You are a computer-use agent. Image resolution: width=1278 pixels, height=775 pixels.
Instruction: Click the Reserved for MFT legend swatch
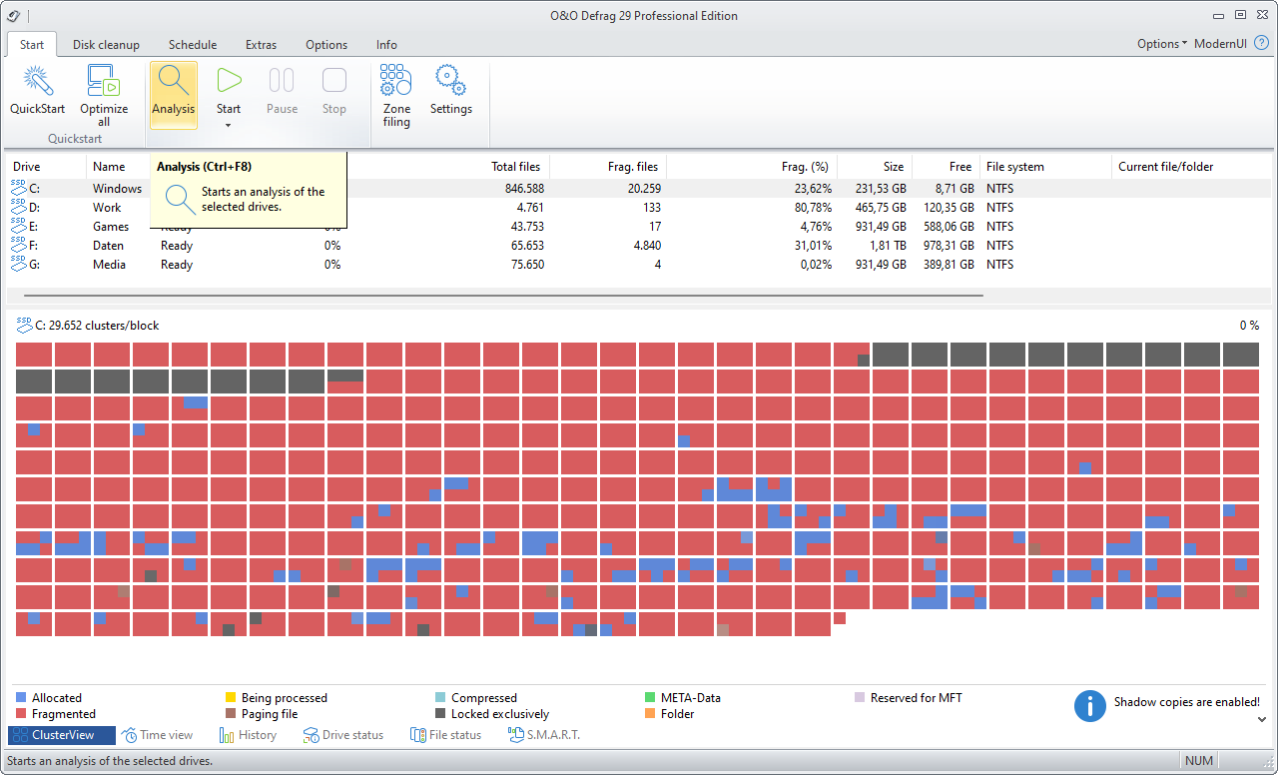860,698
